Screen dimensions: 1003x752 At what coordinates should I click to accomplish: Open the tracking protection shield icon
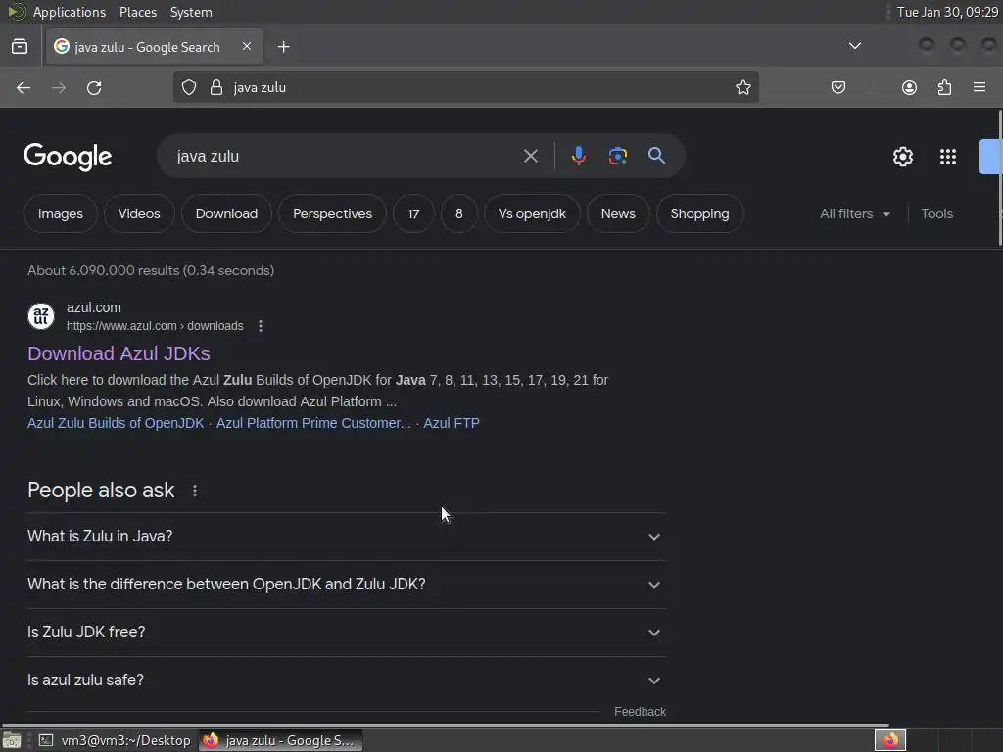point(189,87)
